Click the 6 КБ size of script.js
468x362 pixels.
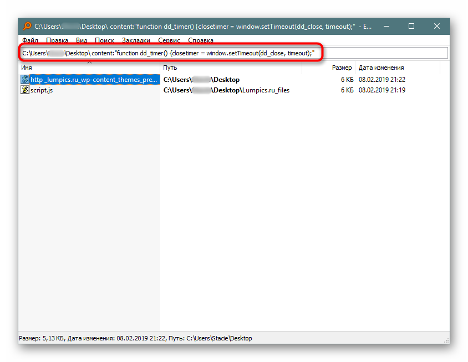click(x=347, y=90)
